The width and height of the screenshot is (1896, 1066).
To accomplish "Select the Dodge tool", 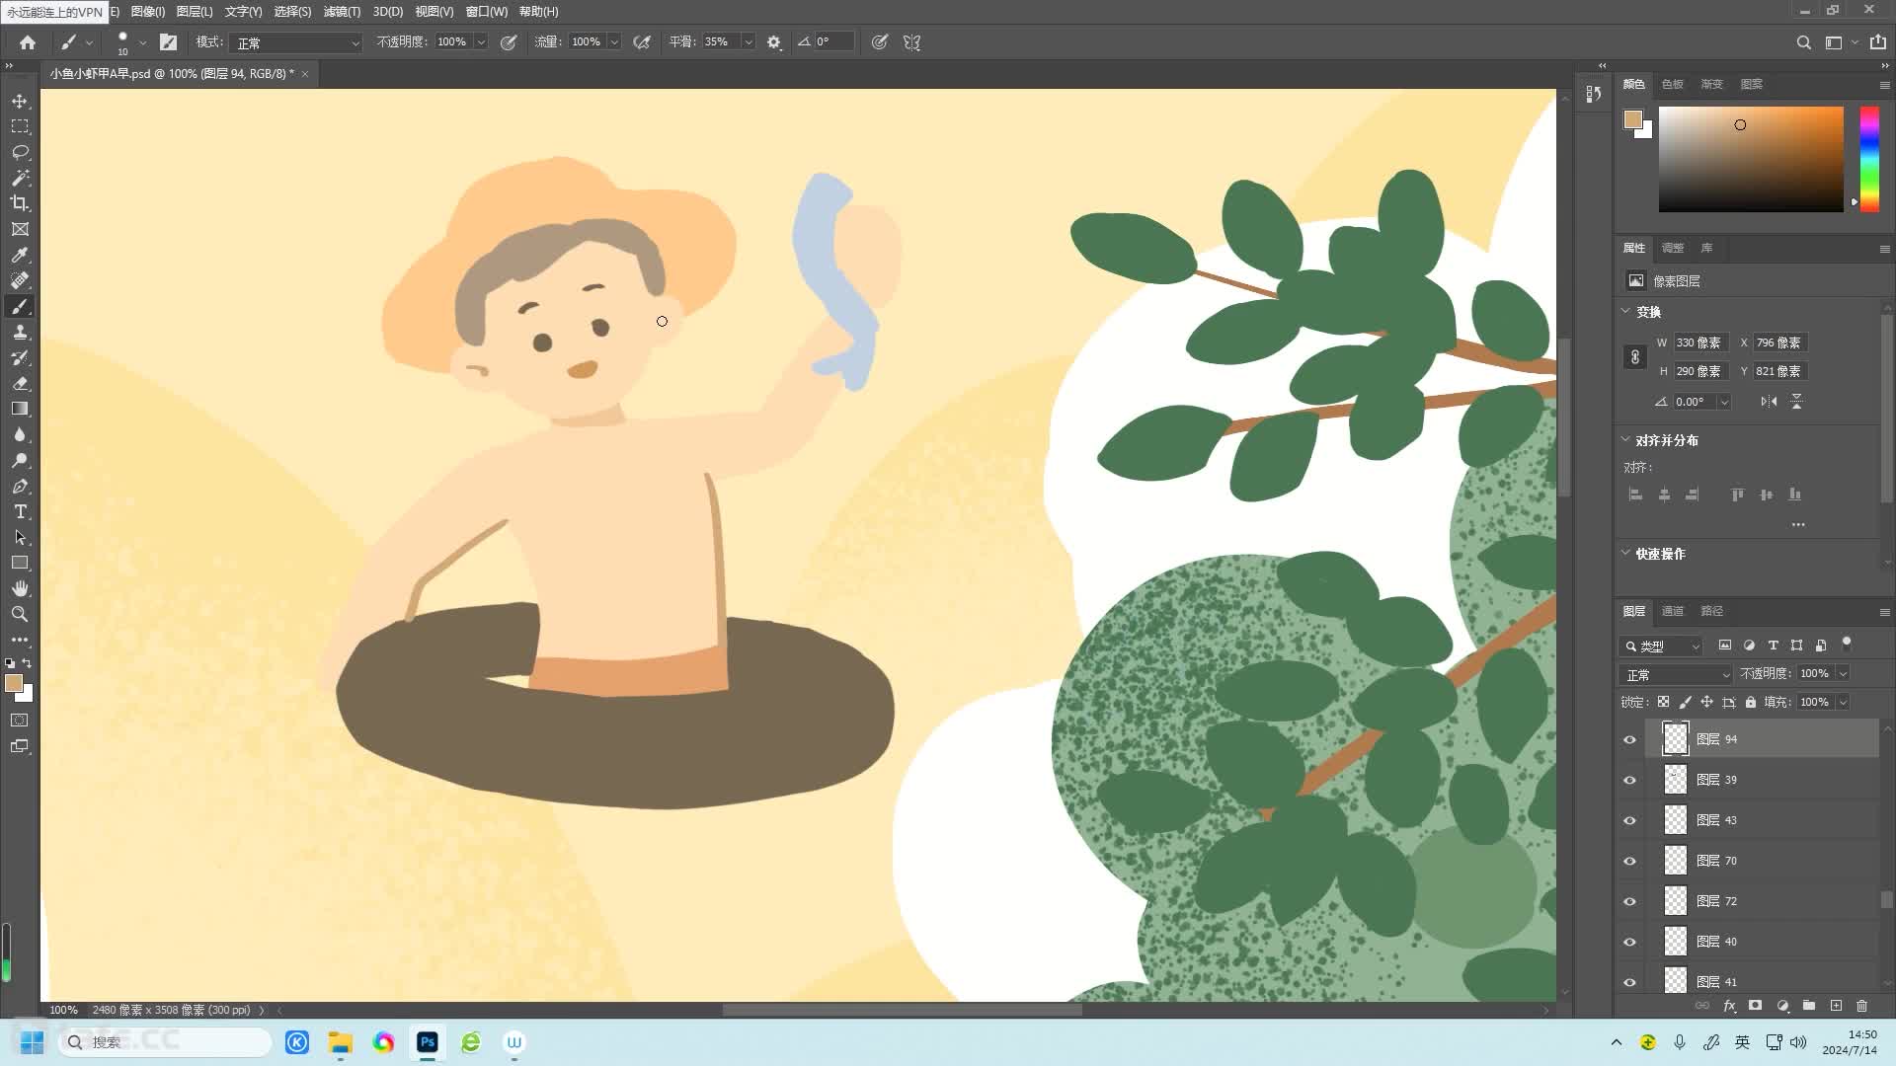I will point(20,460).
